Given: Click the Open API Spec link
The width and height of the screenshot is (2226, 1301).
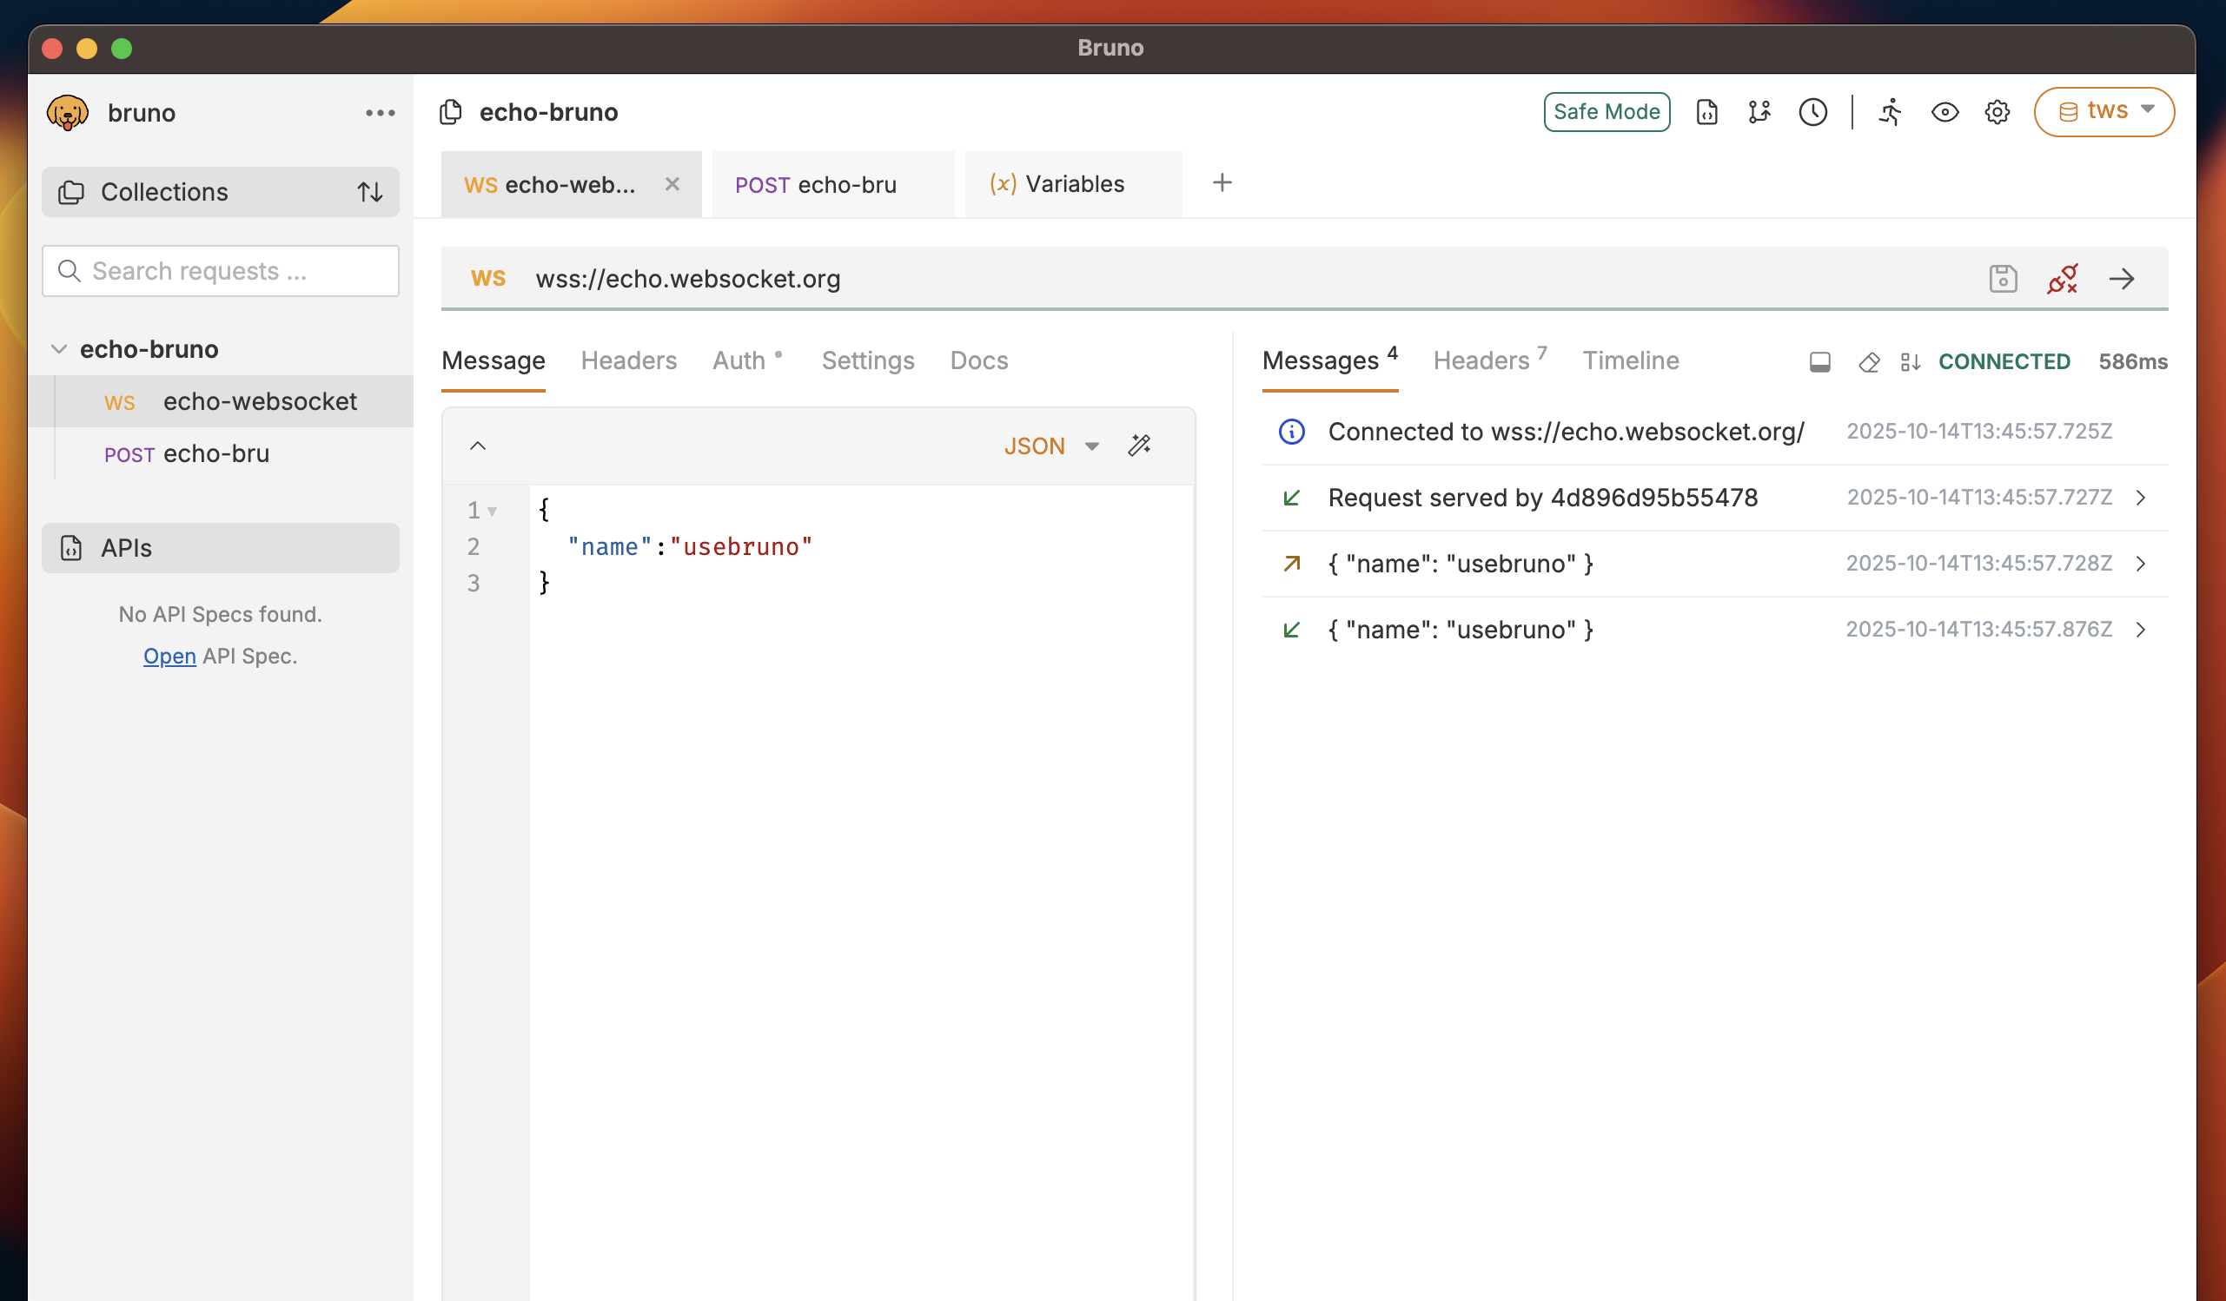Looking at the screenshot, I should [x=169, y=657].
